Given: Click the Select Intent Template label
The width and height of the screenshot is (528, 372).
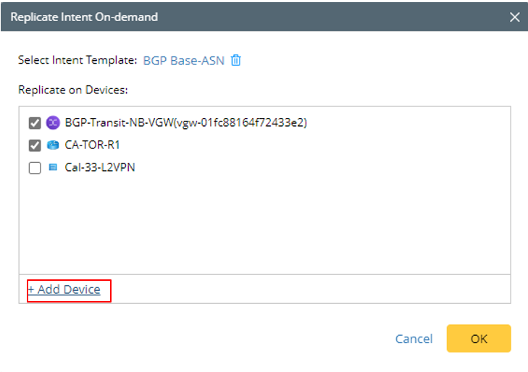Looking at the screenshot, I should tap(77, 60).
